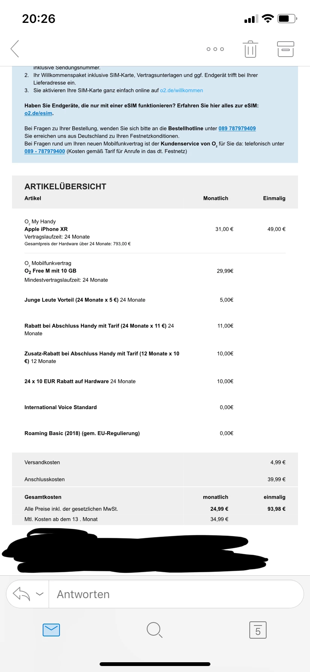
Task: Open the calendar icon showing 5
Action: point(258,630)
